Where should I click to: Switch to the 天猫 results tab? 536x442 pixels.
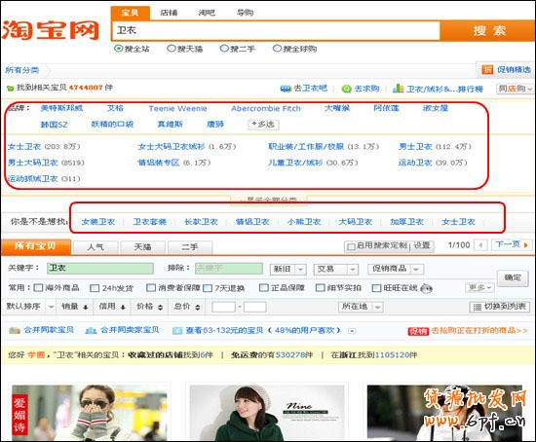click(143, 247)
